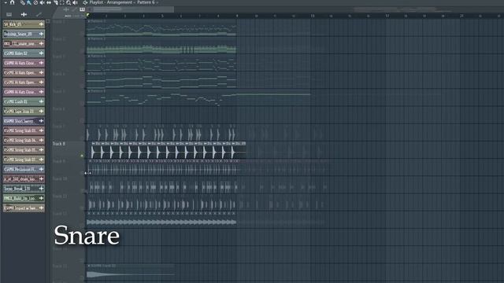Show audio clips in the picker panel

click(x=24, y=14)
